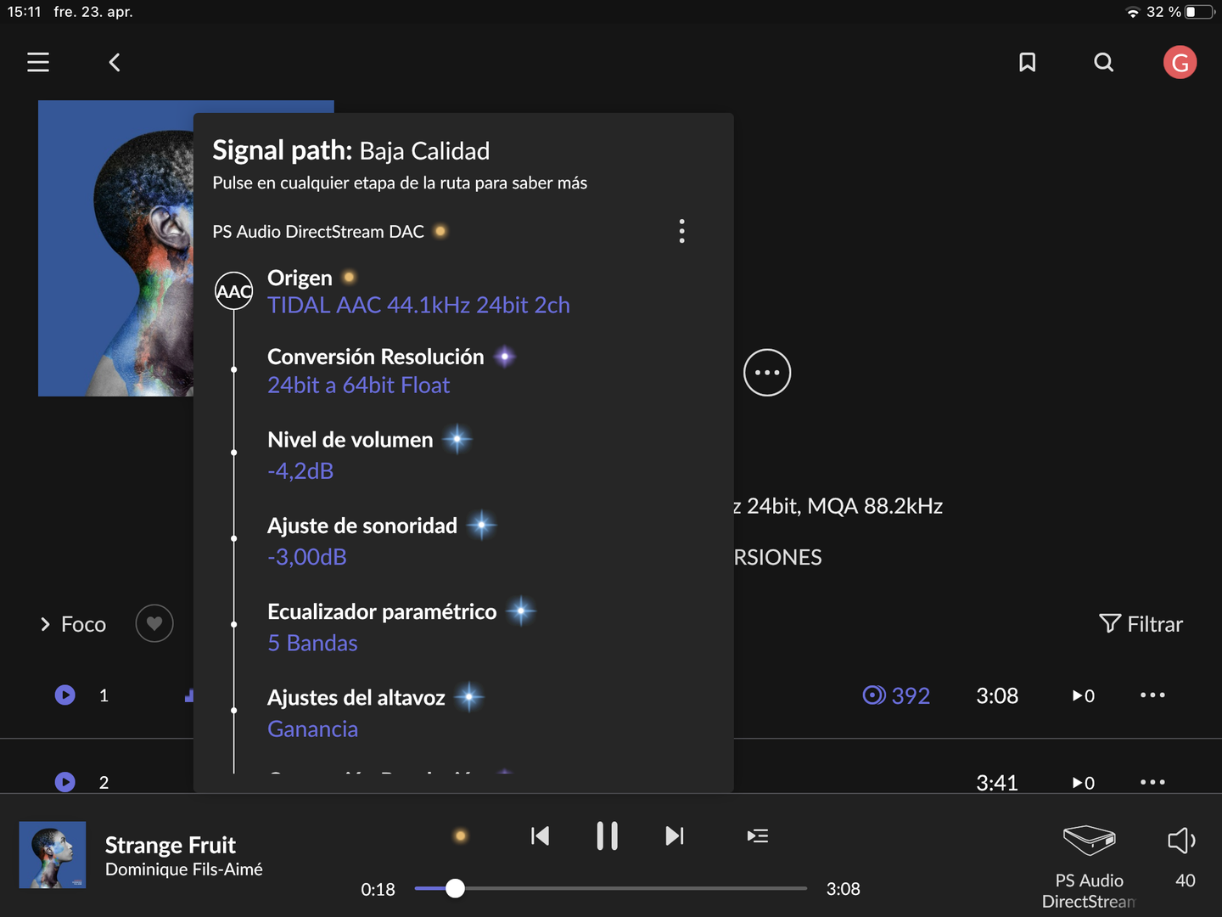Open artist Dominique Fils-Aimé link
This screenshot has width=1222, height=917.
pyautogui.click(x=184, y=869)
